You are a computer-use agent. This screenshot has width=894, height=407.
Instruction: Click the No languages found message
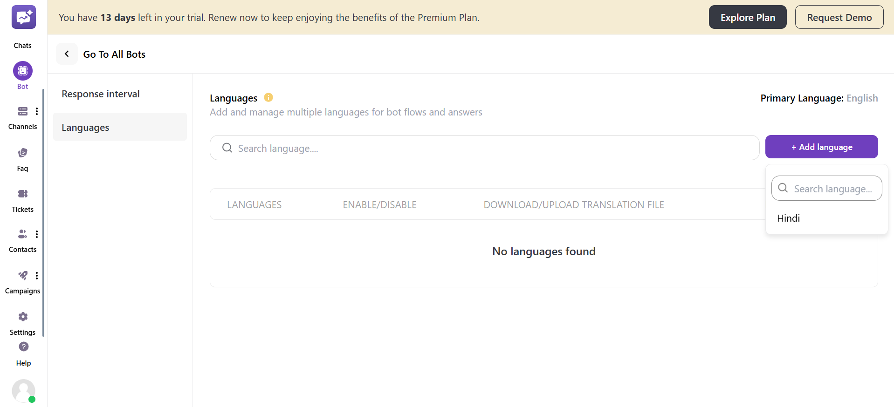[544, 251]
